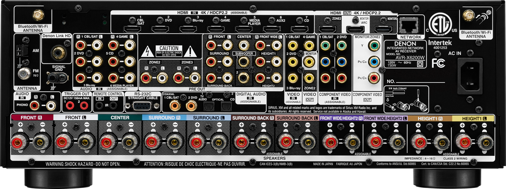Click the FM 75 ohm antenna connector
This screenshot has height=189, width=506.
(x=24, y=74)
